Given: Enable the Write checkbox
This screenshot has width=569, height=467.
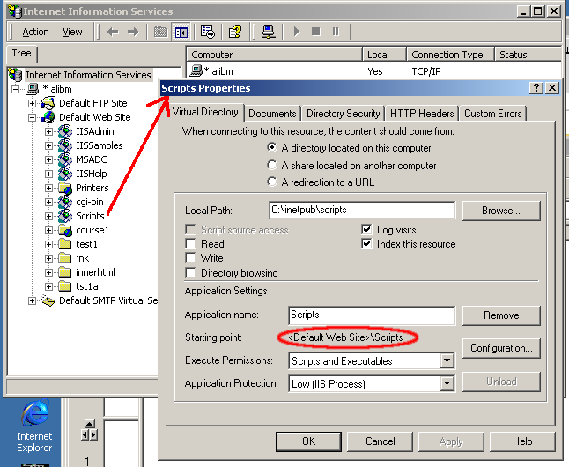Looking at the screenshot, I should pyautogui.click(x=190, y=258).
